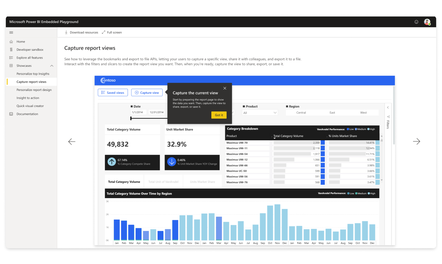Viewport: 442px width, 264px height.
Task: Click the 32.9% market share value
Action: click(177, 144)
